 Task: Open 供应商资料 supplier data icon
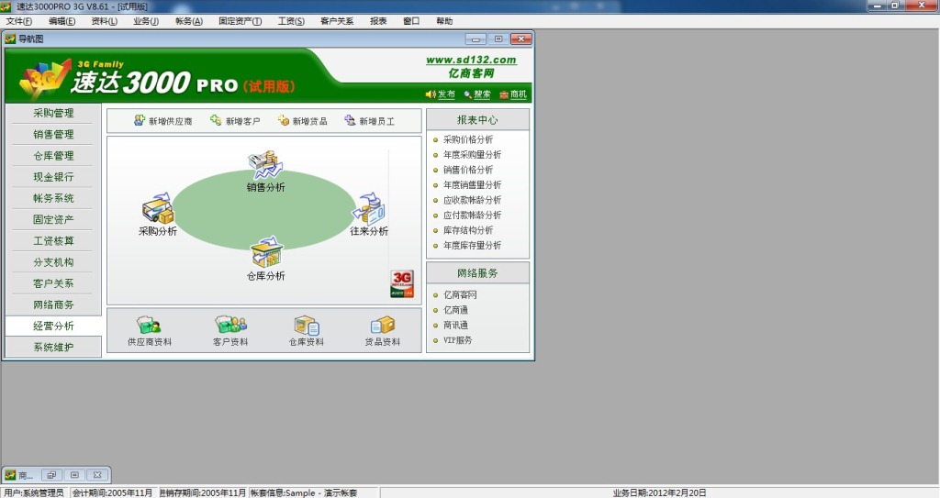pyautogui.click(x=150, y=331)
